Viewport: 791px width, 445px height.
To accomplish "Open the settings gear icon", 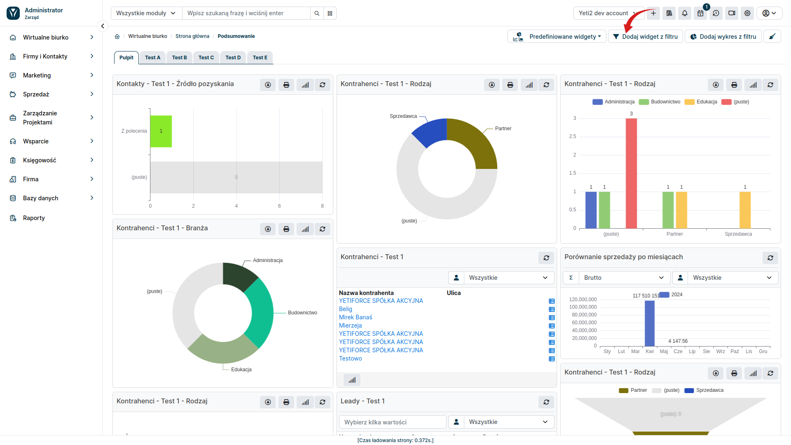I will click(747, 13).
